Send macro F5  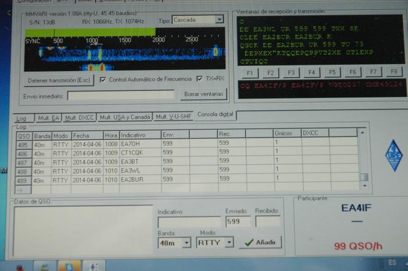point(332,72)
